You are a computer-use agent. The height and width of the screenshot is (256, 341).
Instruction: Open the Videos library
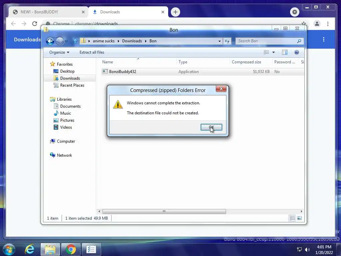pos(66,127)
